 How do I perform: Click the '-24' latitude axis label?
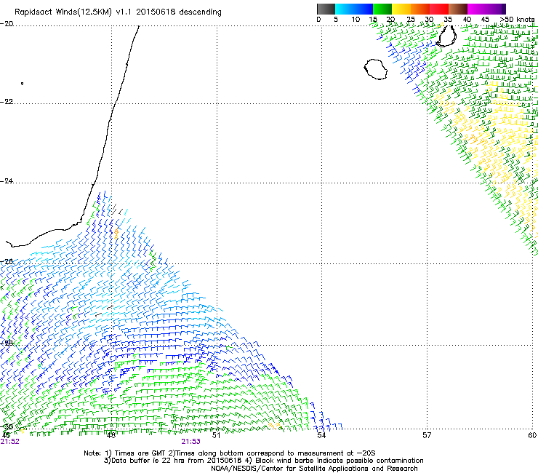point(7,180)
